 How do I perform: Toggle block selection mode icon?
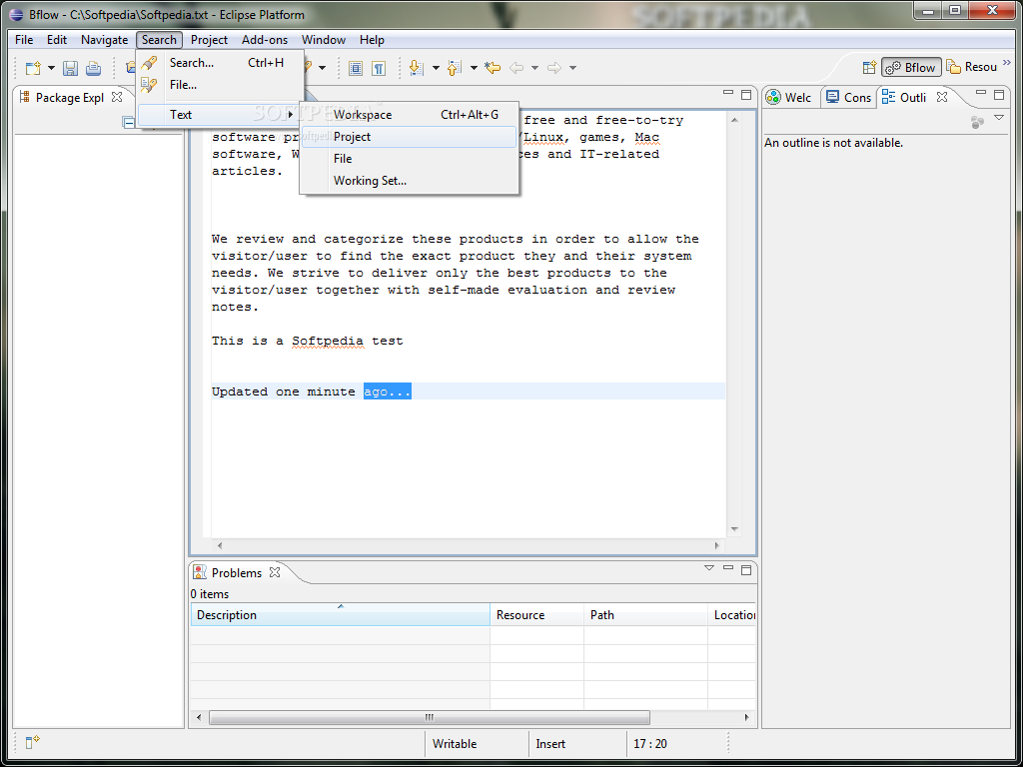pyautogui.click(x=356, y=68)
